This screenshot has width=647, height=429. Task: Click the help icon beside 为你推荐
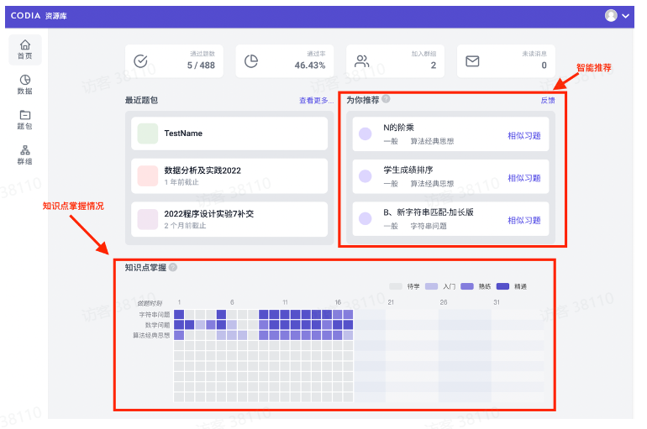(386, 99)
